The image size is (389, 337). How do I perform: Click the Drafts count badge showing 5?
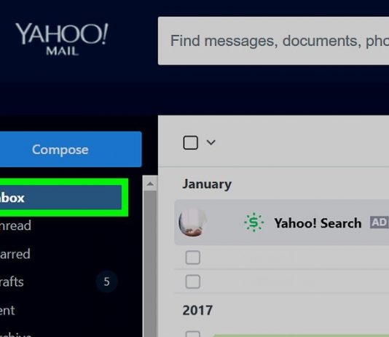pos(106,282)
